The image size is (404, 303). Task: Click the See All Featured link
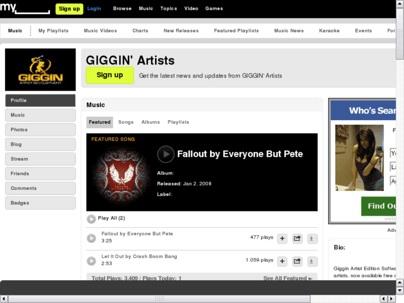tap(288, 278)
